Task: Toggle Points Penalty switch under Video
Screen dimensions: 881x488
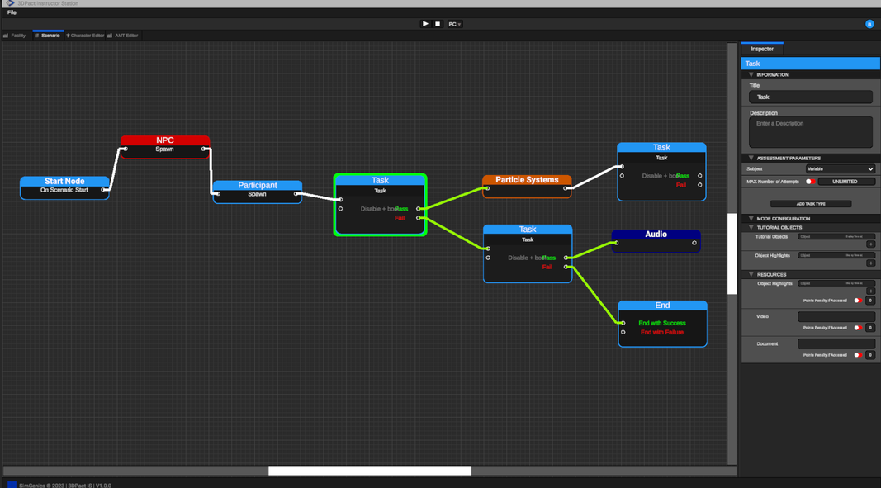Action: 858,328
